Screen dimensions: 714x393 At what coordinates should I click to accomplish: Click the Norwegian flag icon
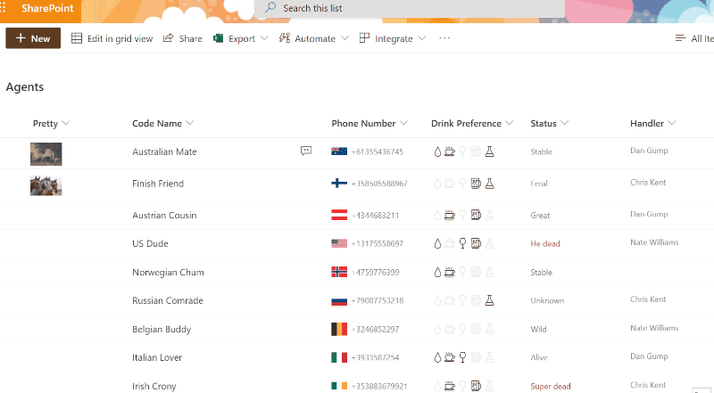coord(339,272)
